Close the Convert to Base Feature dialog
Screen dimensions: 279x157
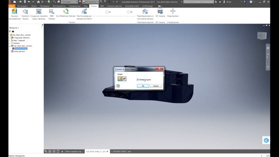click(160, 69)
